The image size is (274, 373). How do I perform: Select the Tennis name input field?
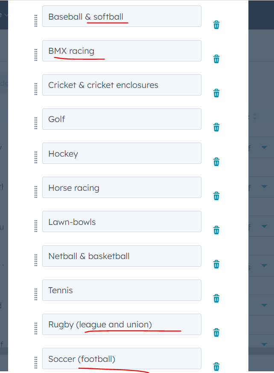[122, 290]
